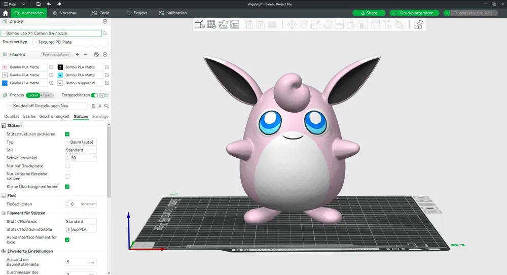This screenshot has height=275, width=507.
Task: Open the Geschwindigkeit settings tab
Action: point(54,117)
